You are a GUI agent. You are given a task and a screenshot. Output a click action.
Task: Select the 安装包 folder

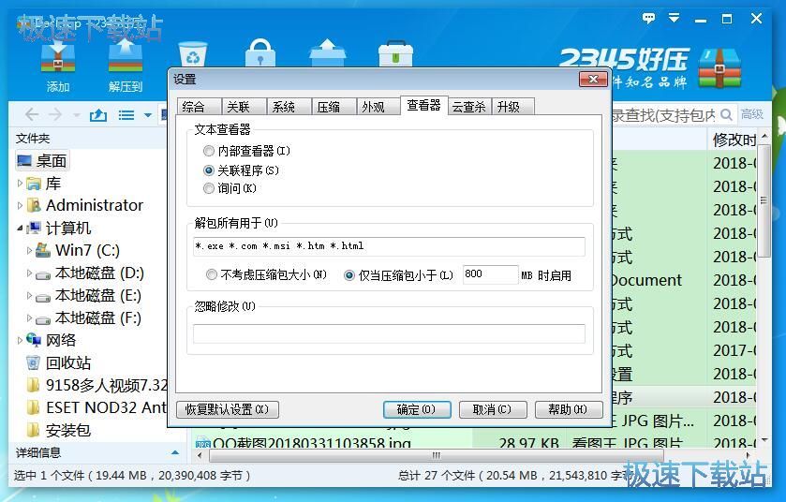tap(59, 431)
